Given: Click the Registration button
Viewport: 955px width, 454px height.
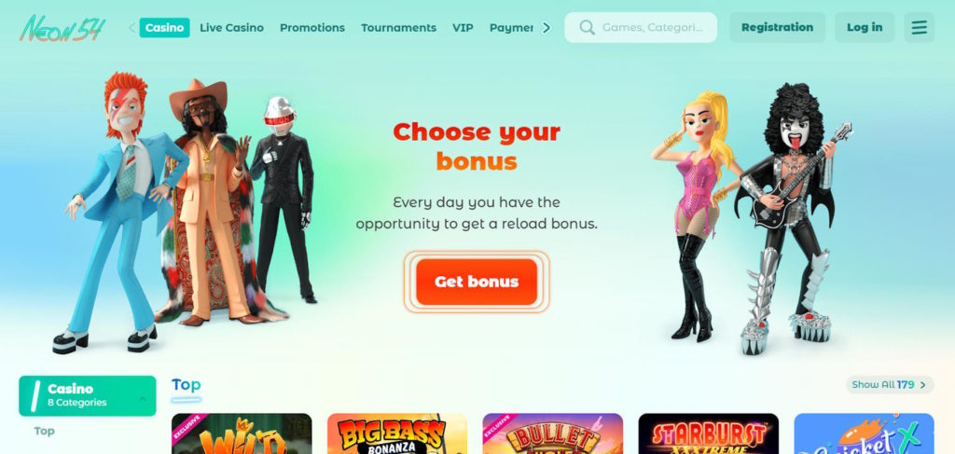Looking at the screenshot, I should [x=777, y=27].
